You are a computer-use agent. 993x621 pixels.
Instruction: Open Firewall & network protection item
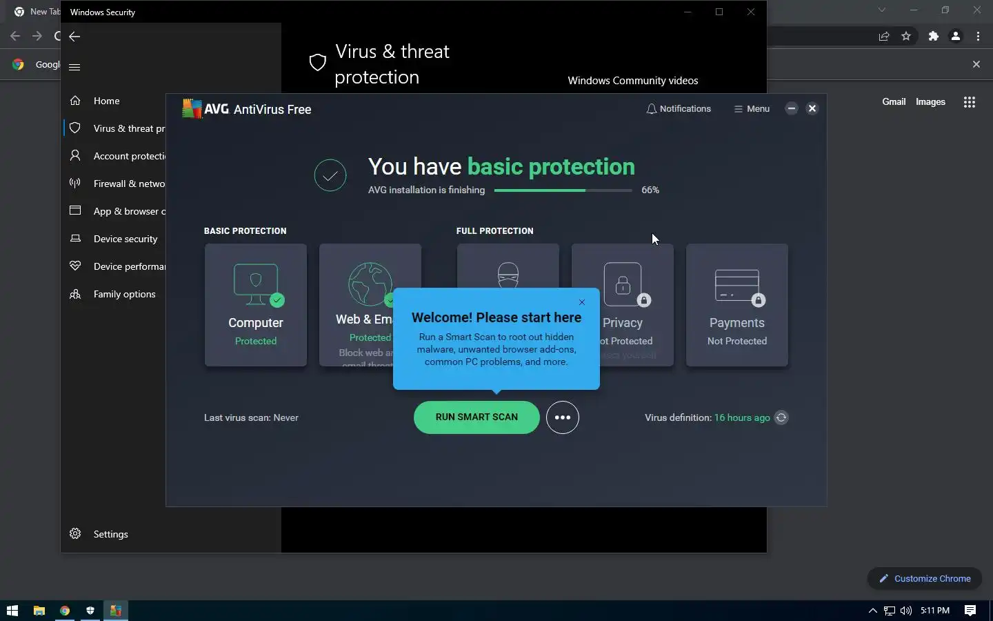(114, 184)
